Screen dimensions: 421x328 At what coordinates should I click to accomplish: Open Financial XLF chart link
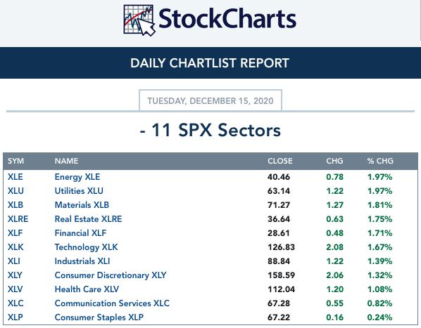80,233
